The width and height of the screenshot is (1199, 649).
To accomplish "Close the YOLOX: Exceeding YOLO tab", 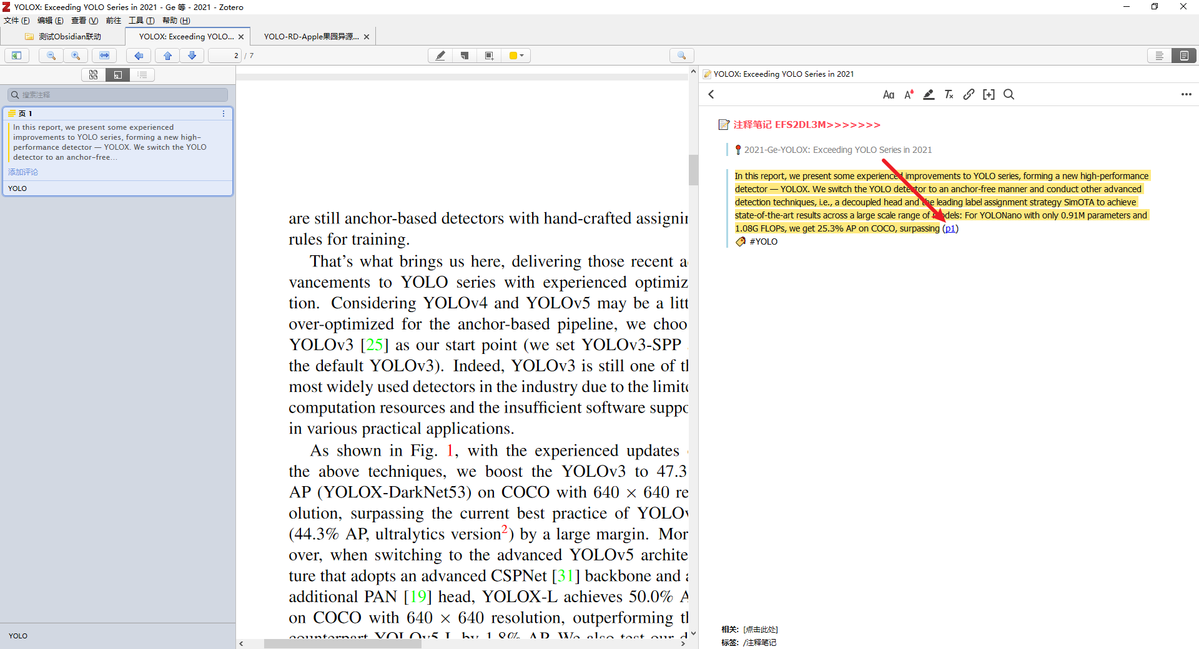I will tap(241, 37).
